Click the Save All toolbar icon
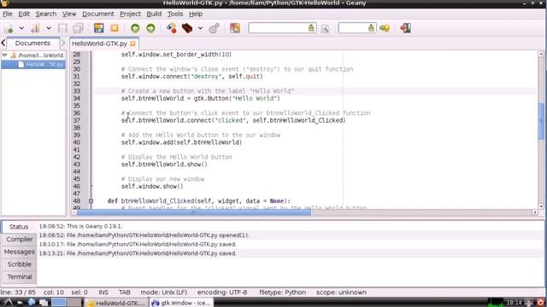 coord(78,28)
